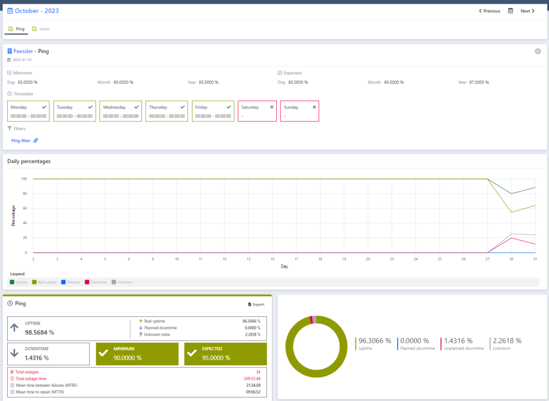Toggle Monday in the timetable
Viewport: 549px width, 401px height.
point(29,111)
